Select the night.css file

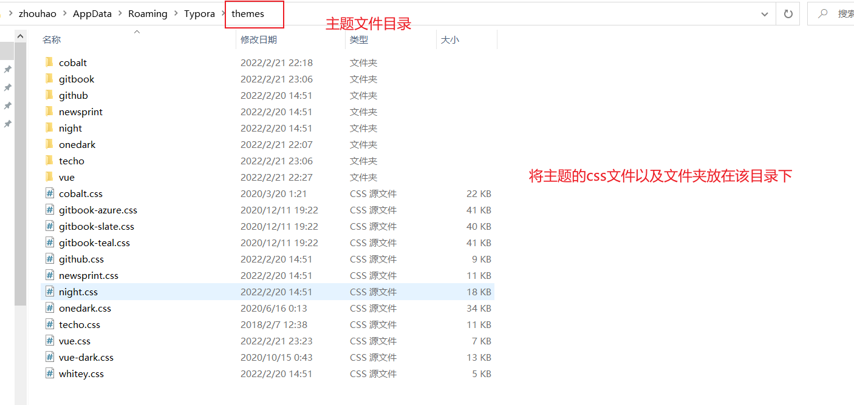78,292
